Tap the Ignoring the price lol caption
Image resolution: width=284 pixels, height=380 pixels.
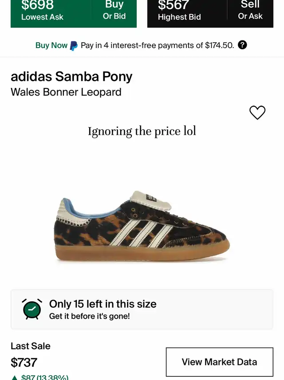click(x=142, y=132)
